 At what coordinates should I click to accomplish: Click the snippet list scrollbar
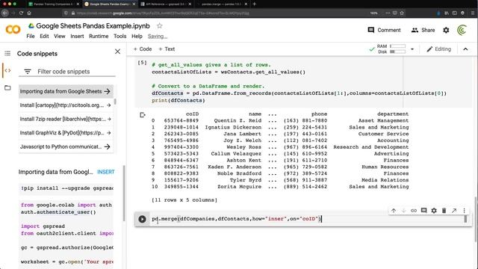[115, 102]
